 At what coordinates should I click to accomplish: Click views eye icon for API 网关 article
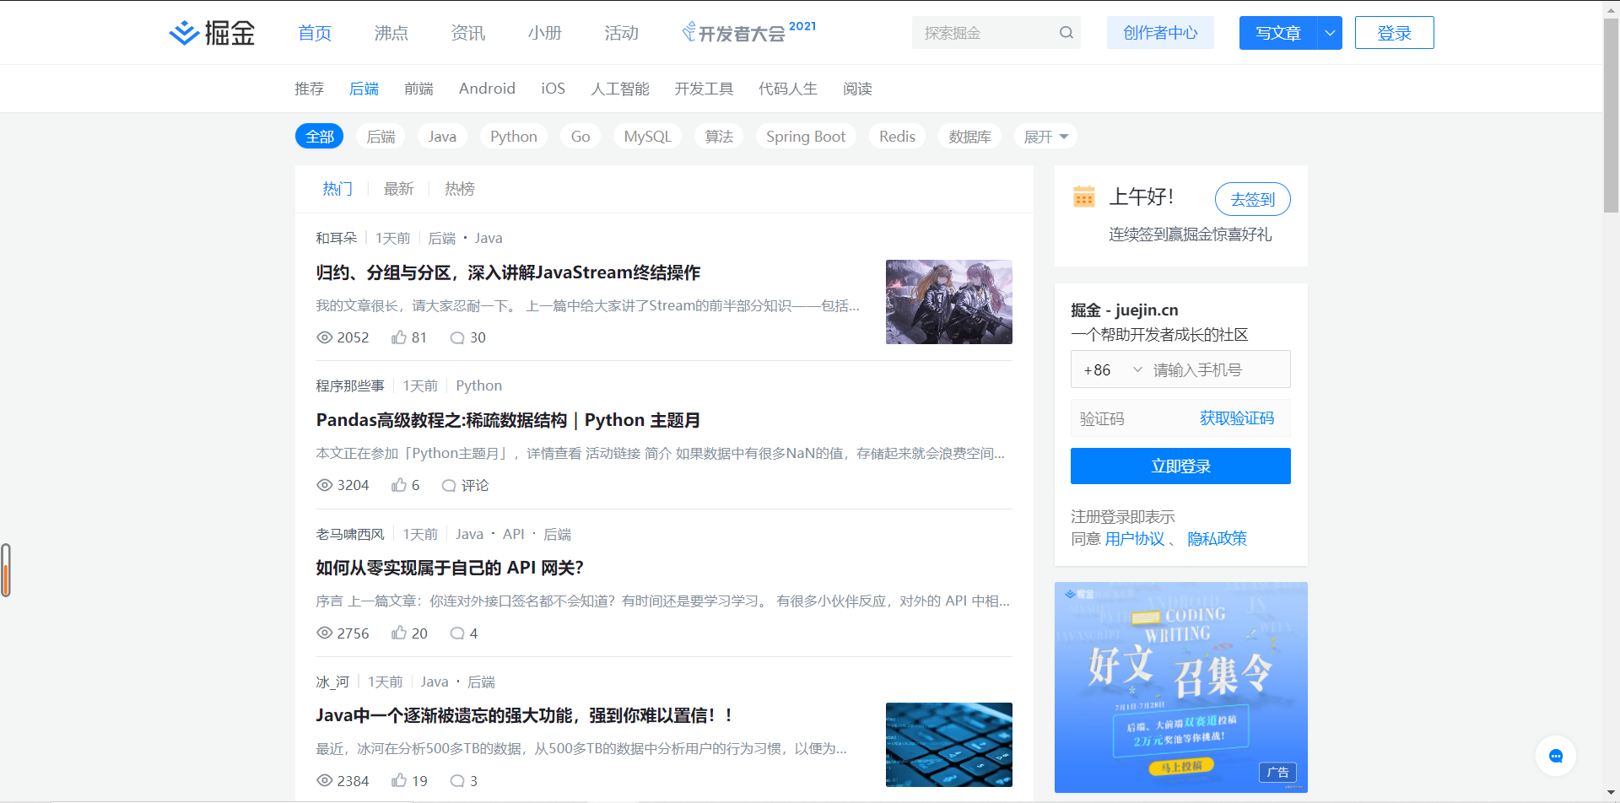(x=324, y=633)
